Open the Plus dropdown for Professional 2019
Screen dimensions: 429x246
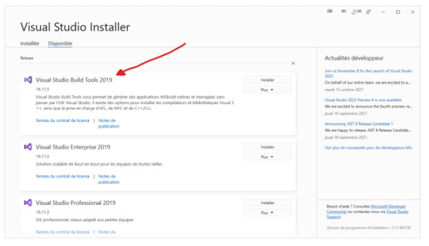pyautogui.click(x=268, y=212)
